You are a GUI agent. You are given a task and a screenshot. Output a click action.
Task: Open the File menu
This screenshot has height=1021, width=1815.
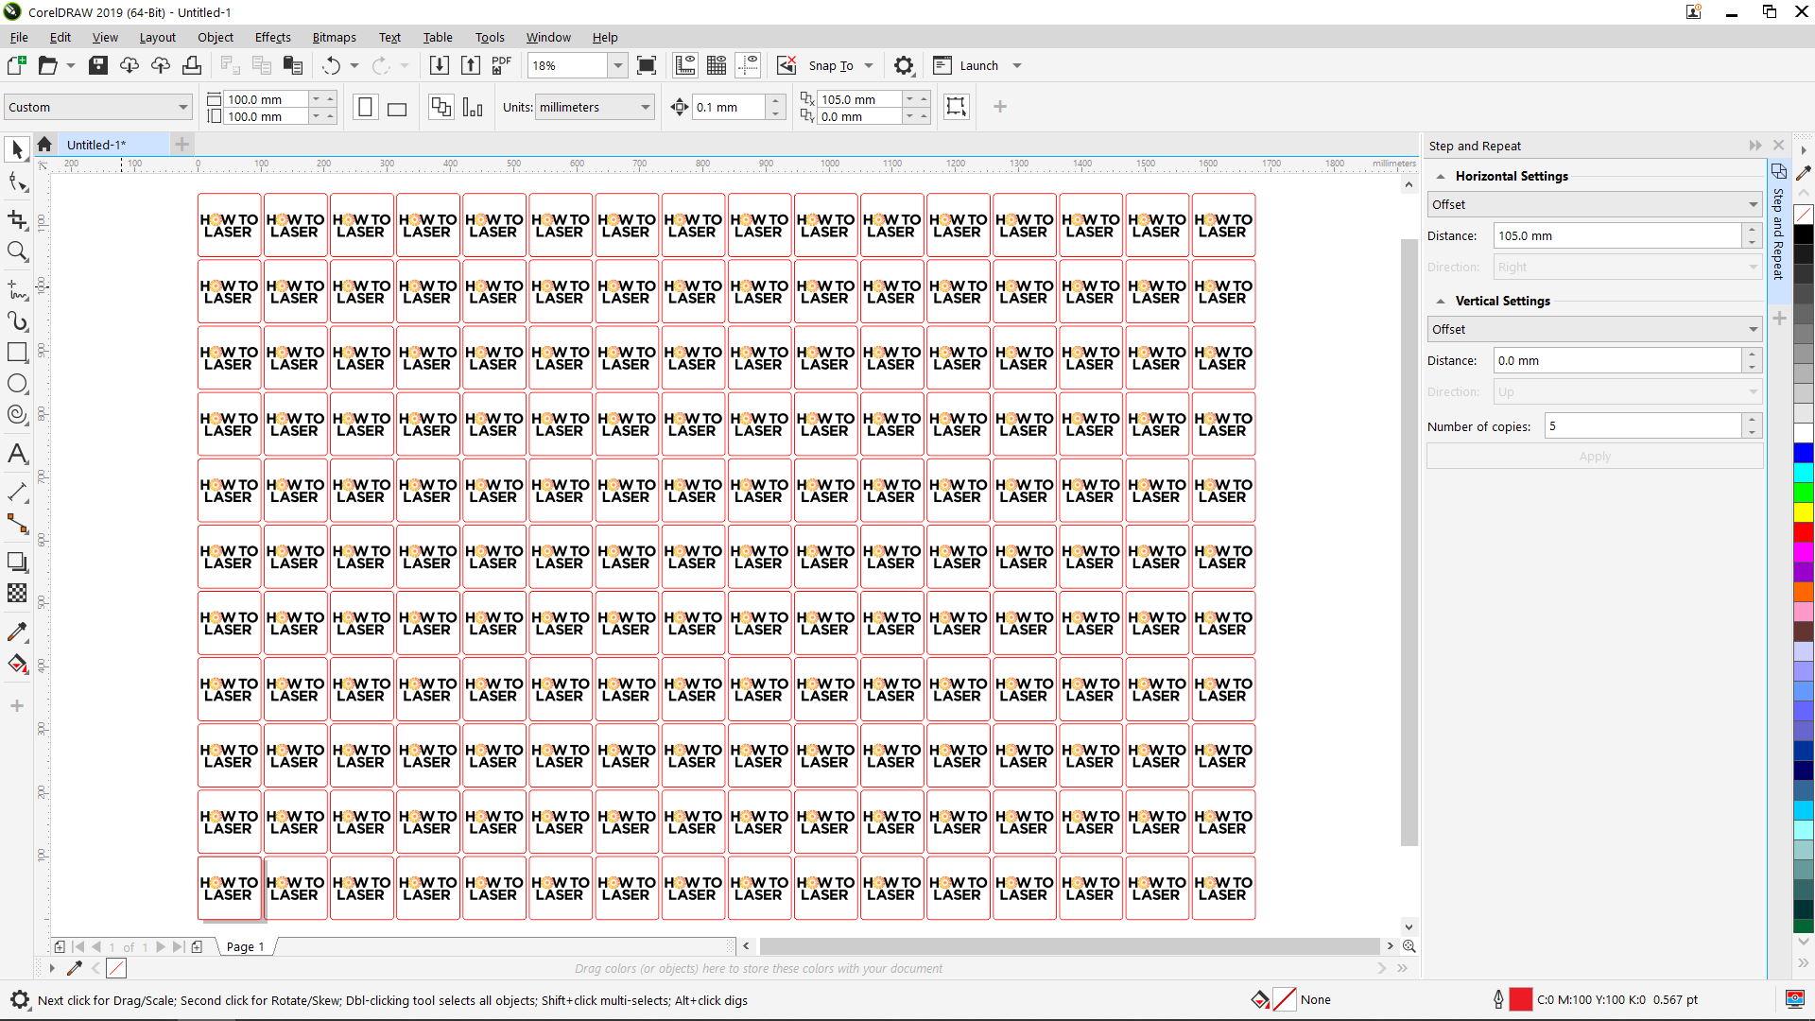pyautogui.click(x=19, y=37)
